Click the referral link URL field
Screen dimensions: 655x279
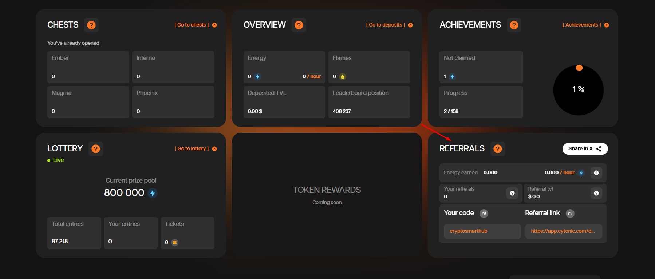pos(563,231)
